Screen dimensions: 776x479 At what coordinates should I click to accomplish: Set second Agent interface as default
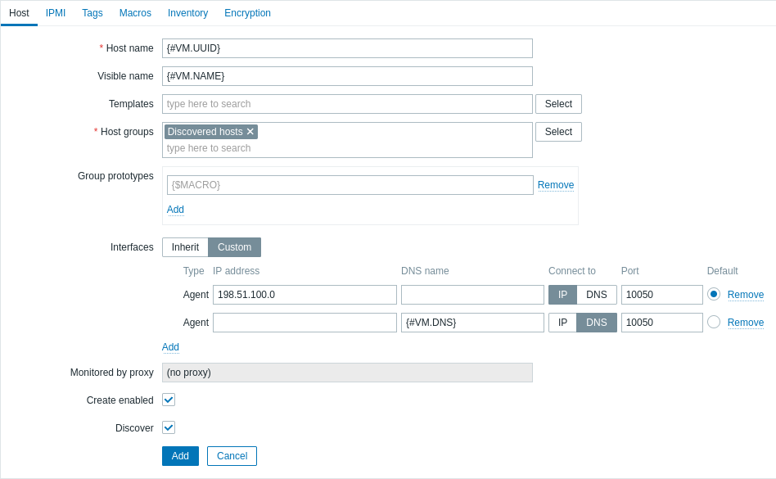(x=714, y=322)
